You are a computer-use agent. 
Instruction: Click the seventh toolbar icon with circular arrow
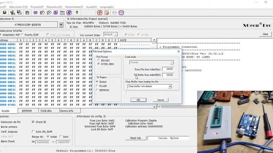(x=49, y=13)
